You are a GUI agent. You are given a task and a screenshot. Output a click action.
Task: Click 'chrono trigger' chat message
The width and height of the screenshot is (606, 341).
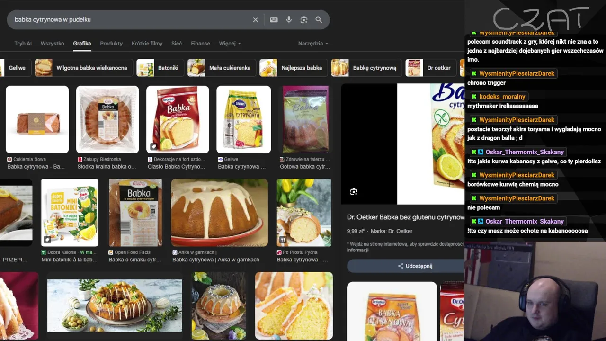pyautogui.click(x=486, y=83)
